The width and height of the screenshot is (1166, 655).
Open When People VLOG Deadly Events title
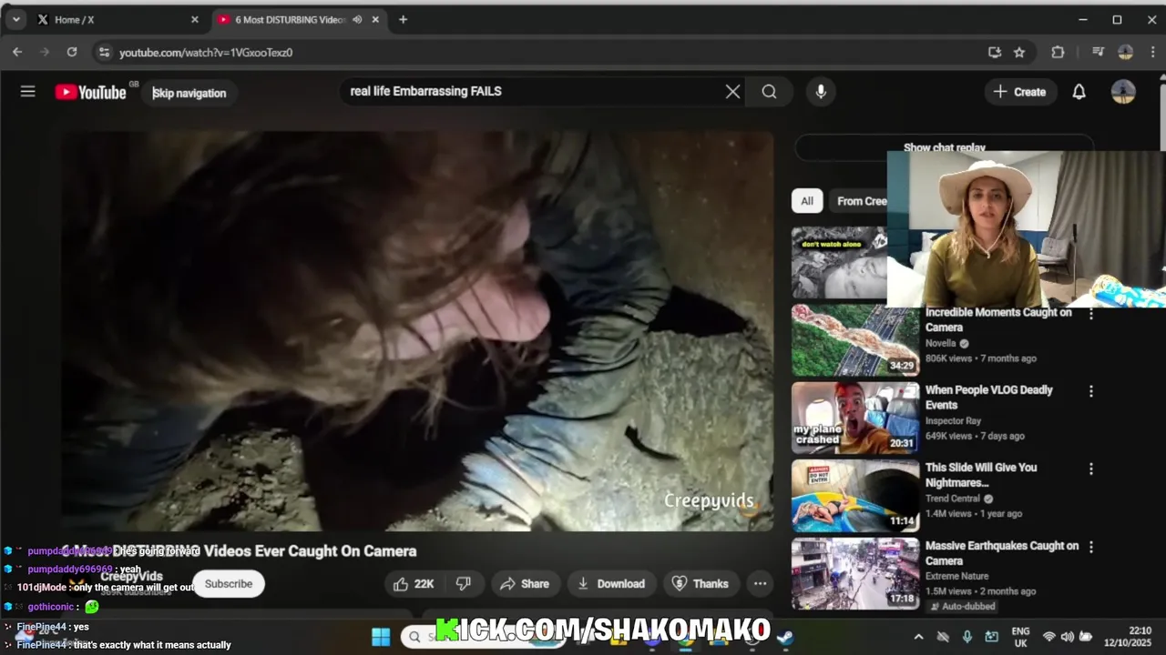[989, 398]
